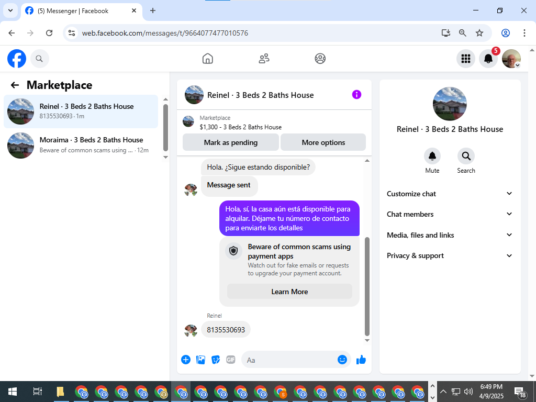The width and height of the screenshot is (536, 402).
Task: Open more actions plus icon in composer
Action: click(x=186, y=360)
